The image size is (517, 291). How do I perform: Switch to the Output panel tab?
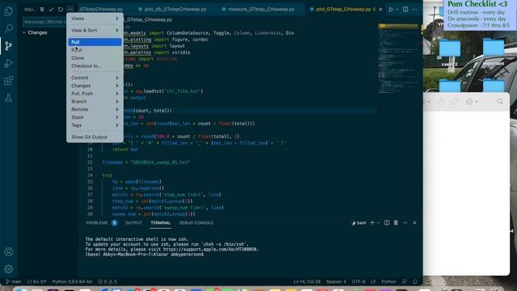pos(133,223)
